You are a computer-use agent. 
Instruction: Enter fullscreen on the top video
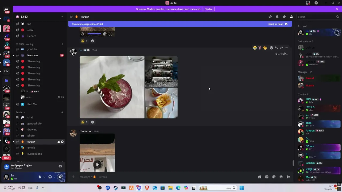tap(110, 34)
